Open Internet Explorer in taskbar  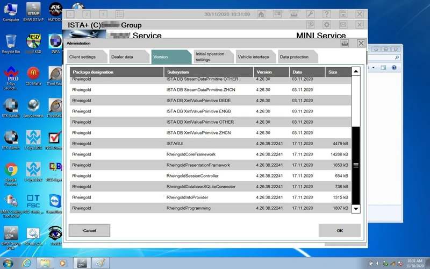(26, 263)
